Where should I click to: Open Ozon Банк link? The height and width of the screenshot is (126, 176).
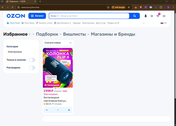click(28, 23)
